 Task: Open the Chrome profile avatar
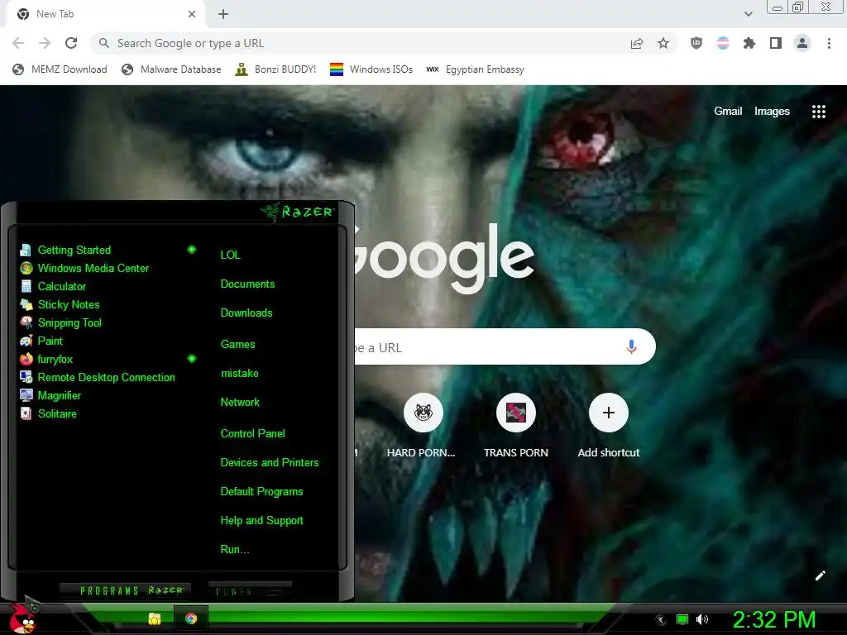(x=802, y=43)
